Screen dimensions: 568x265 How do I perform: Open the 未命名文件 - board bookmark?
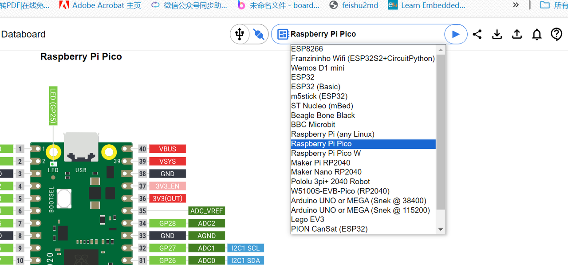pyautogui.click(x=278, y=5)
